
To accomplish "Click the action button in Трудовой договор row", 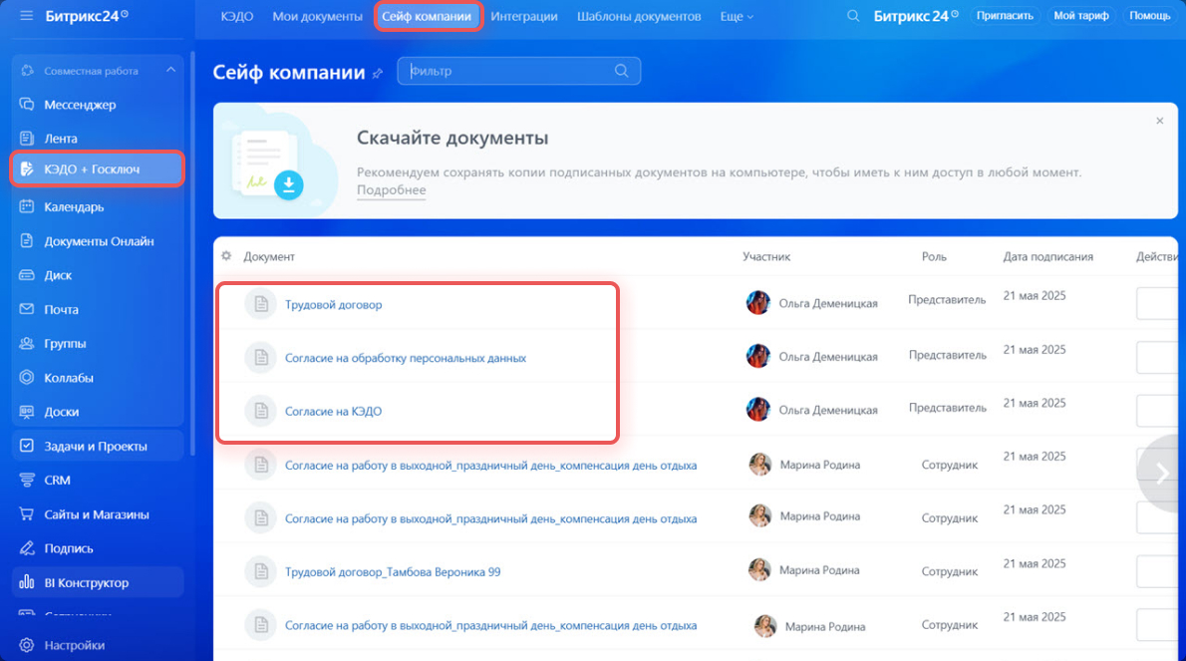I will tap(1157, 304).
